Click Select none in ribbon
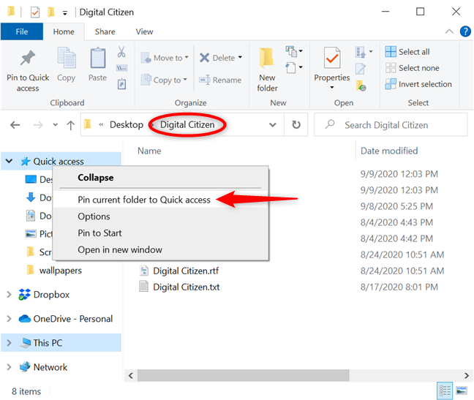474x400 pixels. point(412,68)
